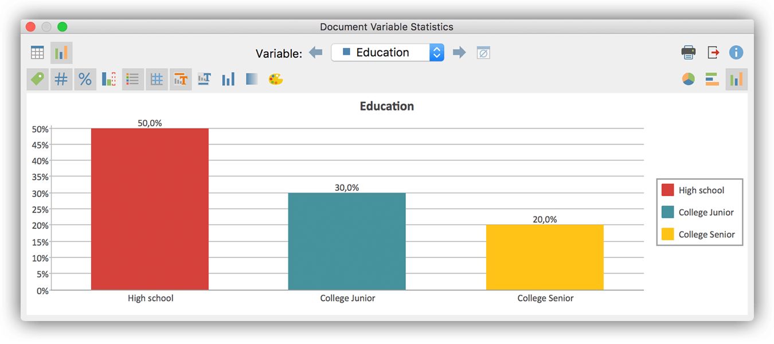
Task: Click the teal College Junior bar
Action: tap(347, 241)
